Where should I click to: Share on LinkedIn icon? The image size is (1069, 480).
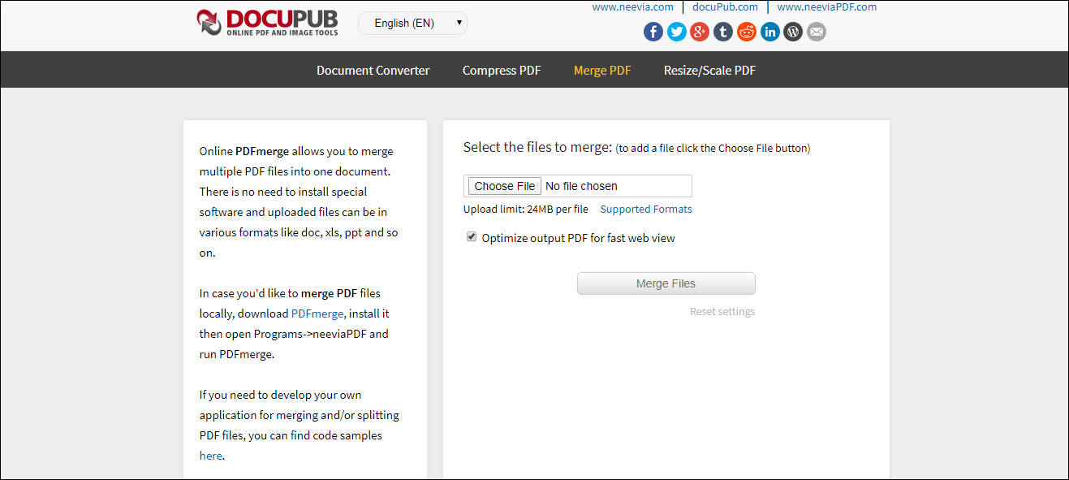point(769,32)
